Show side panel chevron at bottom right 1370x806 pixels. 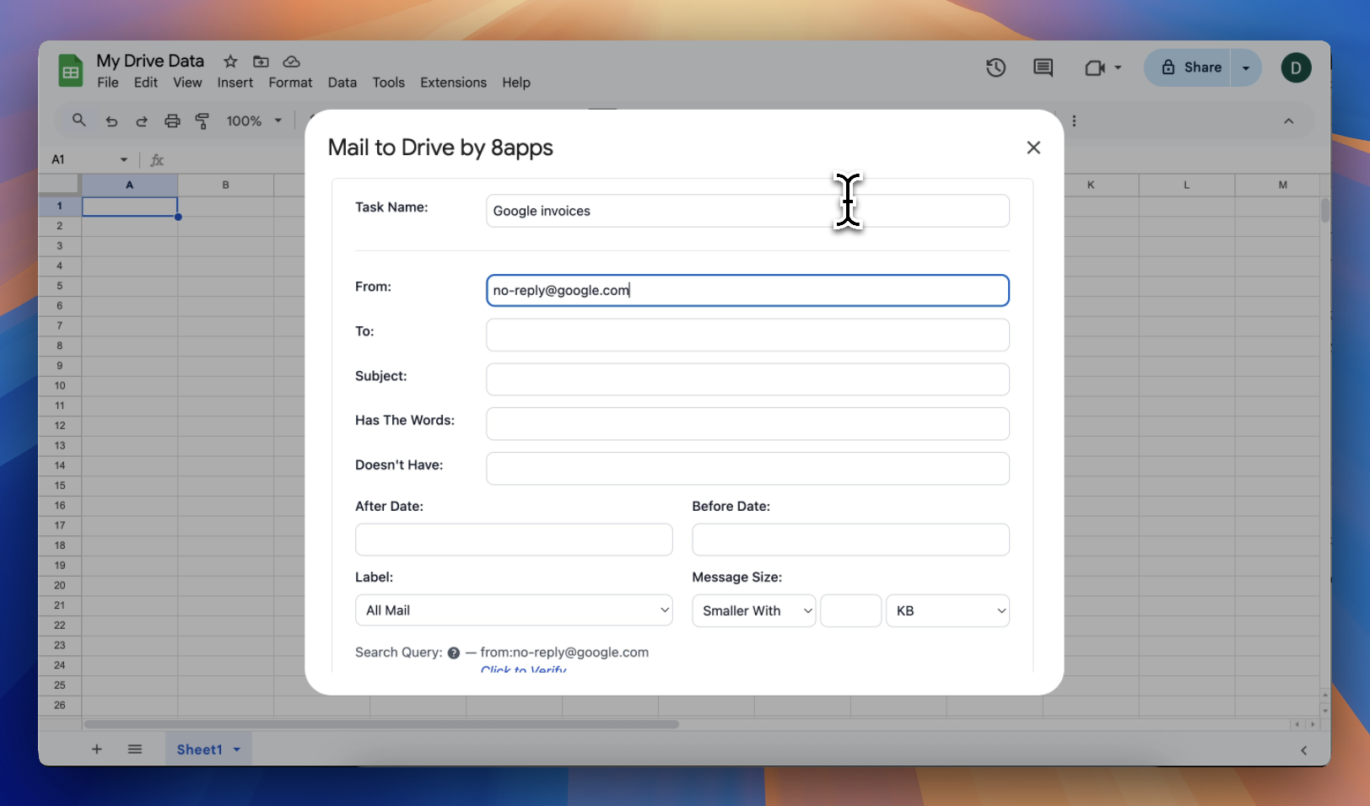[x=1303, y=750]
